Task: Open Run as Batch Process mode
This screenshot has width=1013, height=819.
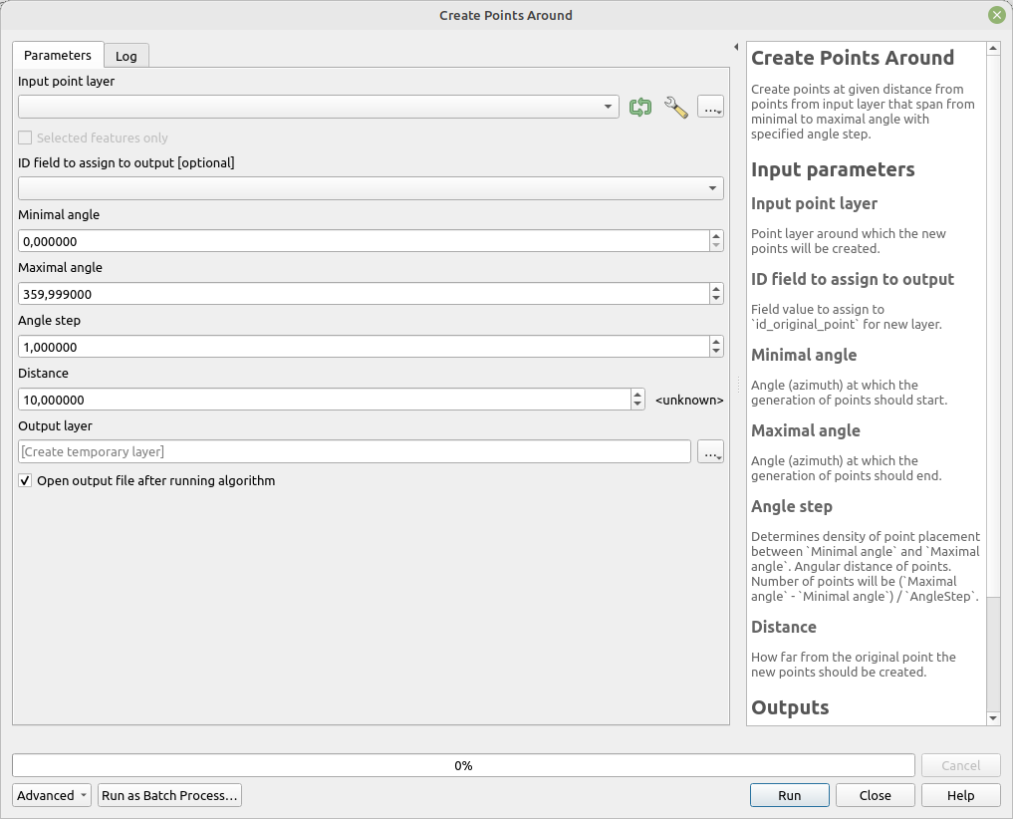Action: [x=169, y=795]
